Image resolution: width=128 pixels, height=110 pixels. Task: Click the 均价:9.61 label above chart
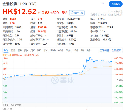pos(7,55)
